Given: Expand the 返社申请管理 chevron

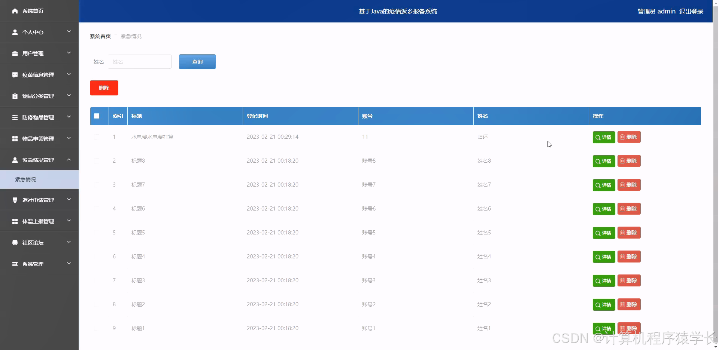Looking at the screenshot, I should pyautogui.click(x=69, y=199).
